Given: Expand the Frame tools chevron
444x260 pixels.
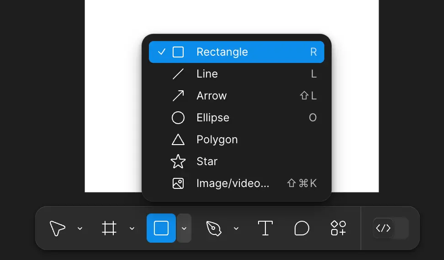Looking at the screenshot, I should coord(132,228).
